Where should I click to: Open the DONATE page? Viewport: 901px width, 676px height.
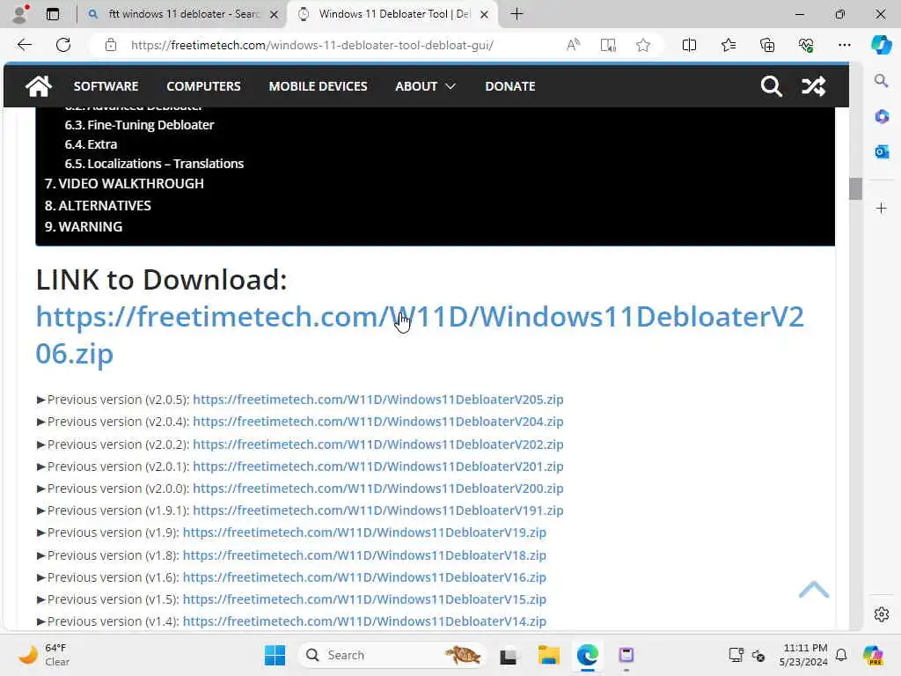coord(509,86)
